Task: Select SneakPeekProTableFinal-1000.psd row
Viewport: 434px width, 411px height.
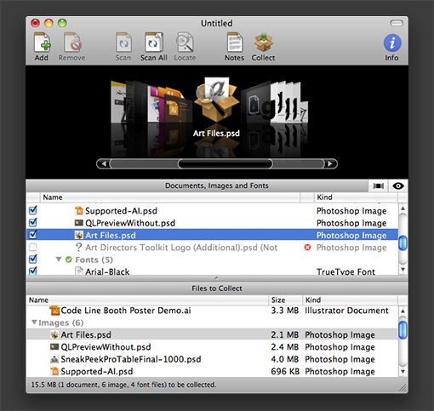Action: coord(212,359)
